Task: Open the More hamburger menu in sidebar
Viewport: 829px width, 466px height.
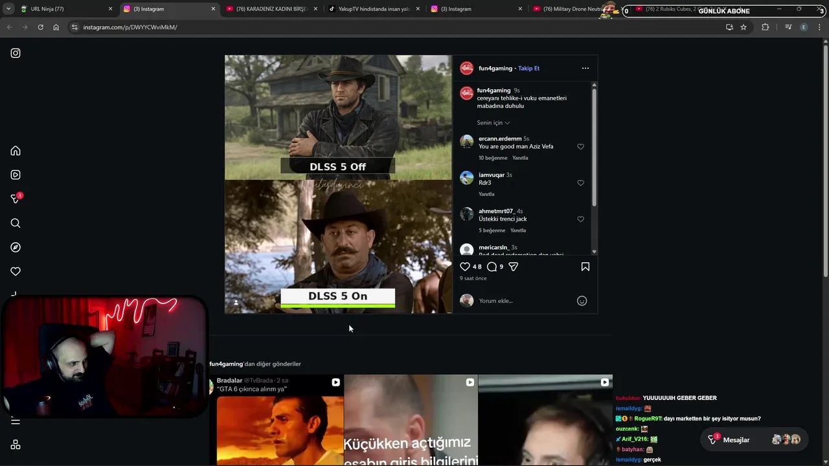Action: click(x=16, y=421)
